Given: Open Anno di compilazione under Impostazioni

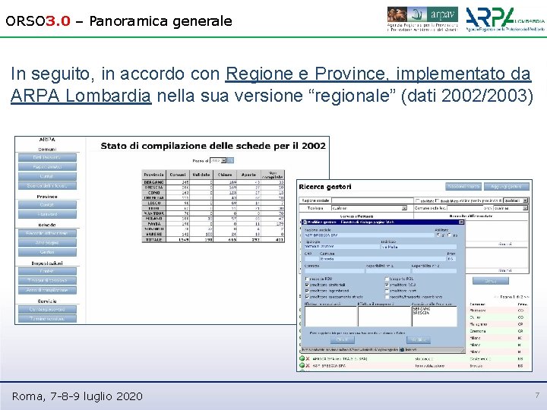Looking at the screenshot, I should pos(47,290).
